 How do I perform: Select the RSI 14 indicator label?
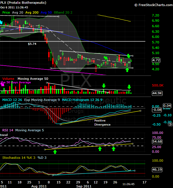pyautogui.click(x=8, y=130)
